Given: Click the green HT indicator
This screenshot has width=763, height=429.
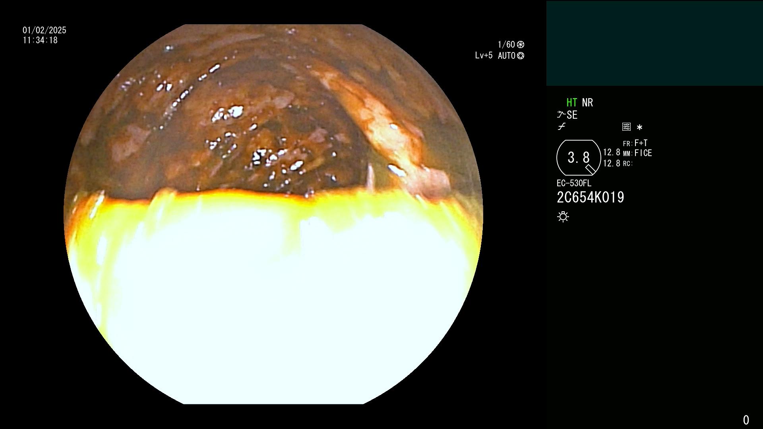Looking at the screenshot, I should [571, 102].
